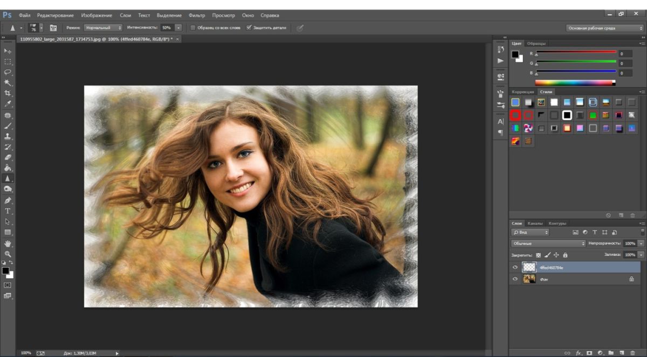Select the Horizontal Type tool
This screenshot has height=357, width=647.
(x=8, y=211)
